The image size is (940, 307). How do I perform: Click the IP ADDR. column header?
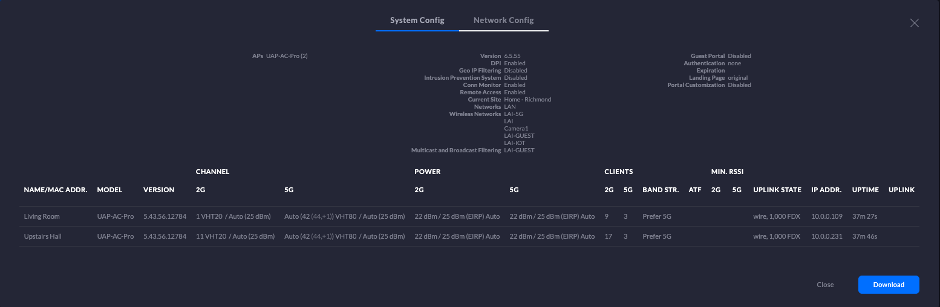click(x=826, y=190)
